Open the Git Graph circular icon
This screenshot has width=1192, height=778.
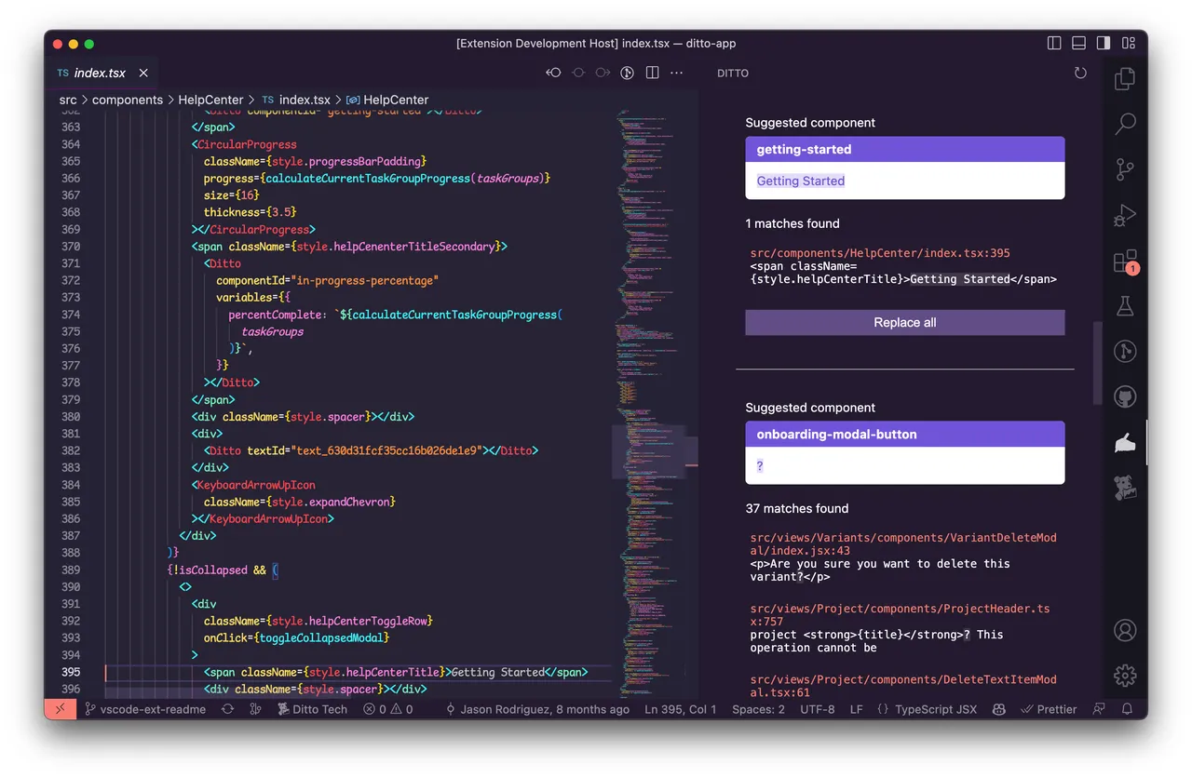click(1125, 351)
